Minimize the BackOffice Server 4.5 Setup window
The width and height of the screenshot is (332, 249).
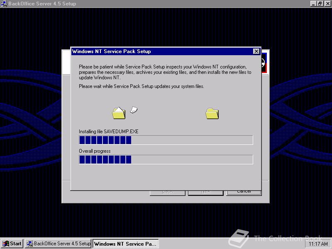pos(313,4)
